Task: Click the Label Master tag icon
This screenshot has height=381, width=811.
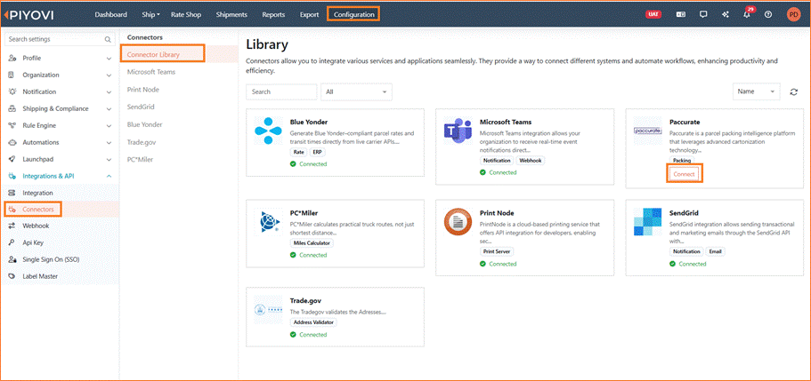Action: pyautogui.click(x=12, y=276)
